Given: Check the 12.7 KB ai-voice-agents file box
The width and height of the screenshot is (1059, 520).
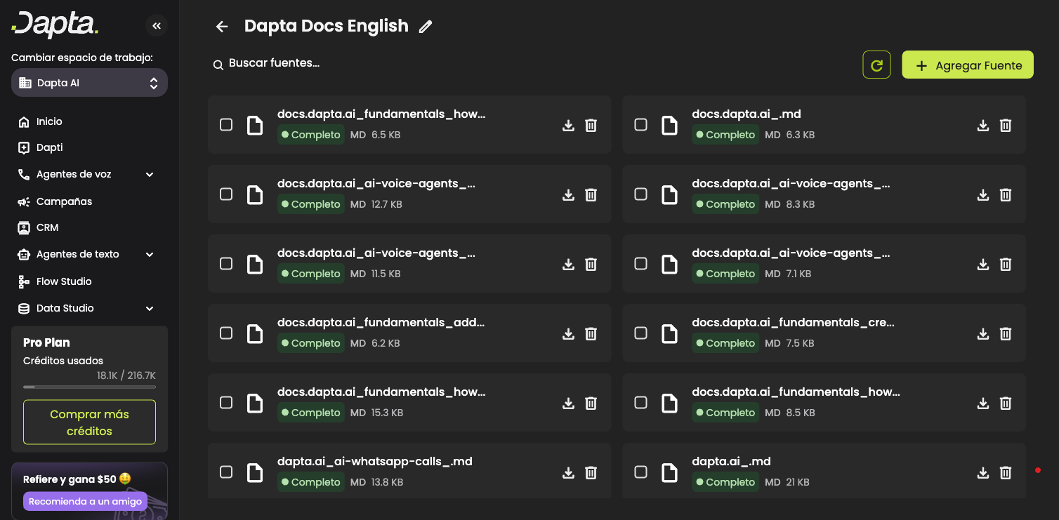Looking at the screenshot, I should pyautogui.click(x=226, y=194).
